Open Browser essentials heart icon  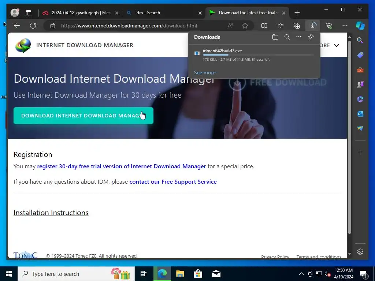pyautogui.click(x=329, y=26)
